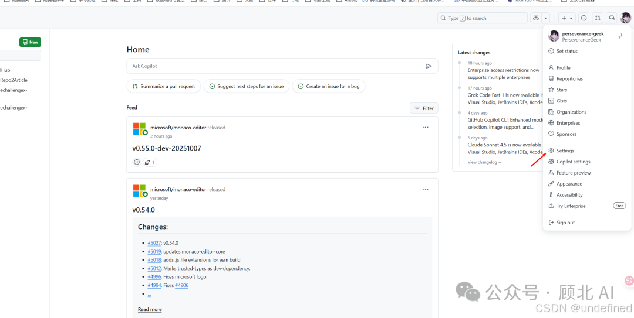The image size is (634, 318).
Task: Open changelog link #4994
Action: pos(154,285)
